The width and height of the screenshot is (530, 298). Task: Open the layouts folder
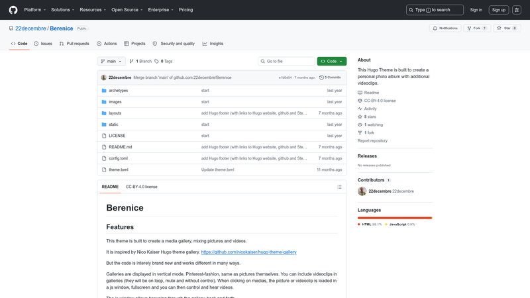pos(115,113)
